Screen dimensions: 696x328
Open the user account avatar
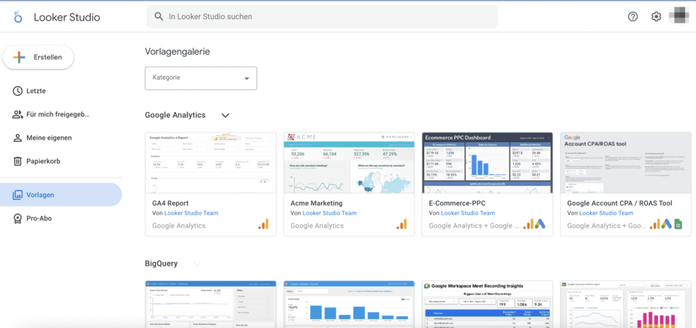[x=678, y=16]
